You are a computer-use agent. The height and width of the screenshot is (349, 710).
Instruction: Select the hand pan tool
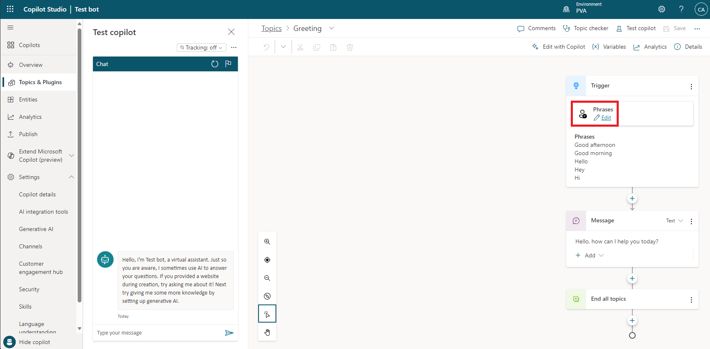pos(267,332)
